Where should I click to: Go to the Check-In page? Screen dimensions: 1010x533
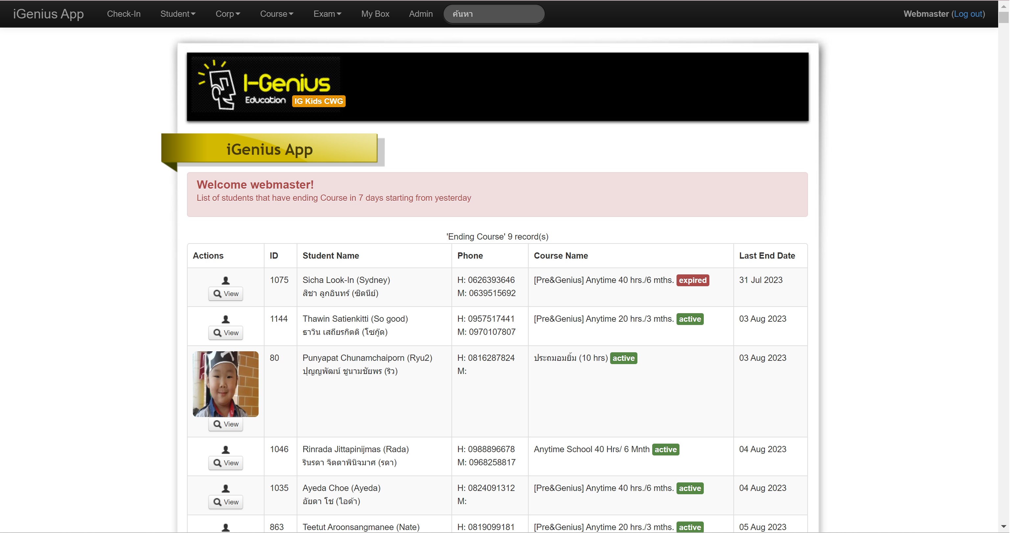click(x=124, y=14)
